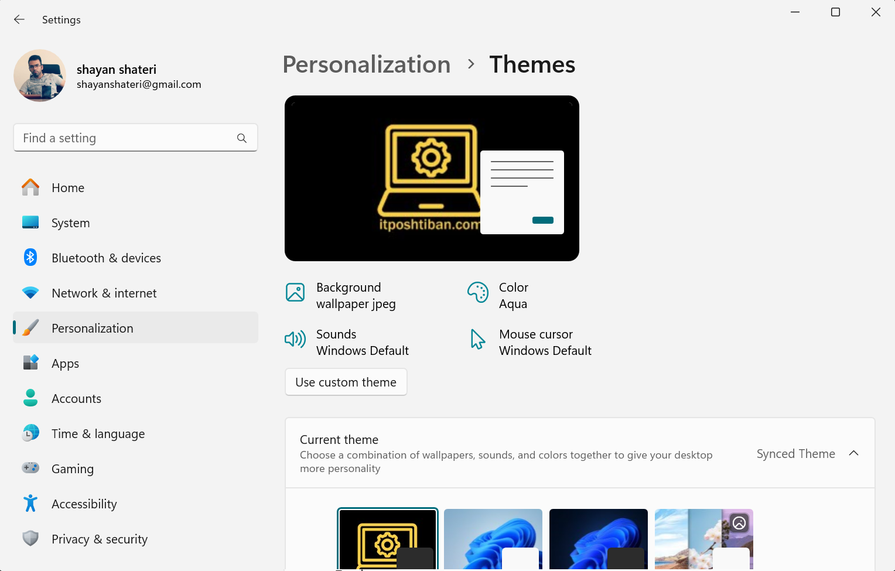Click the Synced Theme label

point(796,454)
